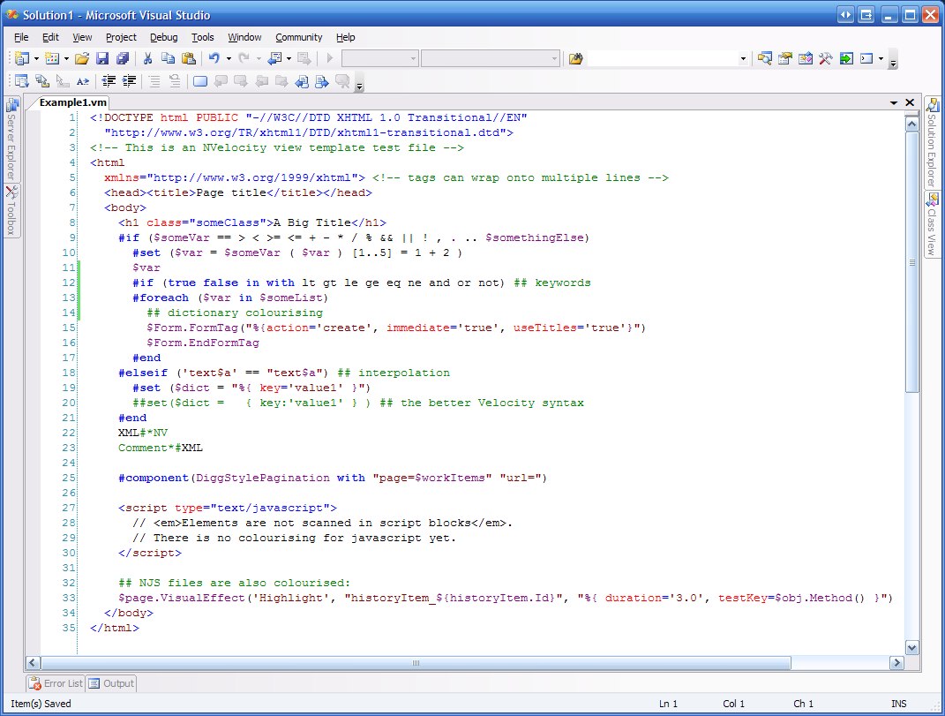The image size is (945, 716).
Task: Expand the New Project dropdown arrow
Action: click(36, 58)
